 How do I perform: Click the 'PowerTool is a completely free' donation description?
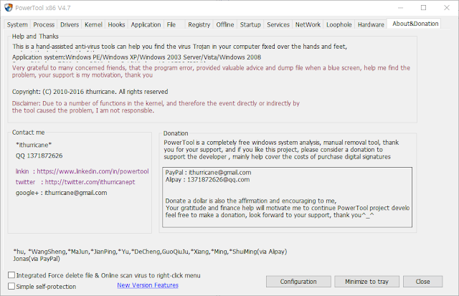pos(281,150)
